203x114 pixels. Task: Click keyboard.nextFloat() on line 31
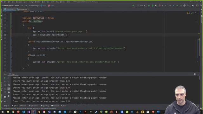[x=54, y=35]
